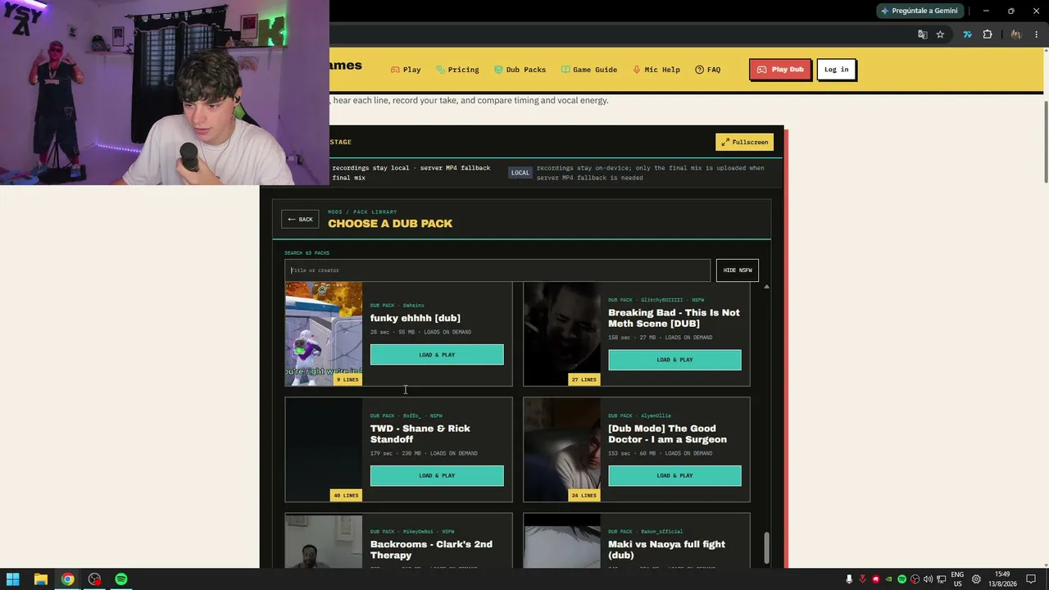Image resolution: width=1049 pixels, height=590 pixels.
Task: Enter Fullscreen stage mode
Action: 744,142
